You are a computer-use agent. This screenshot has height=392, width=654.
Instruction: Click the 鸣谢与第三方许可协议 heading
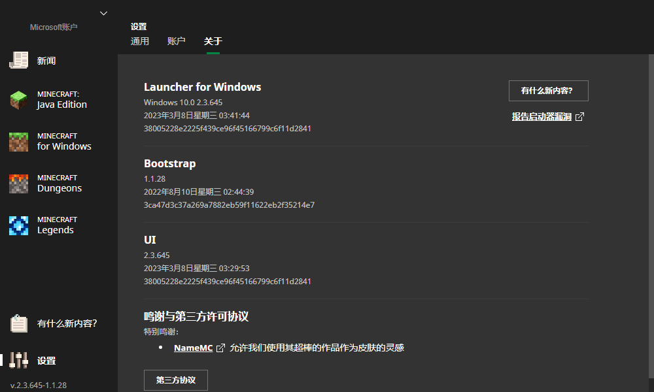click(196, 316)
